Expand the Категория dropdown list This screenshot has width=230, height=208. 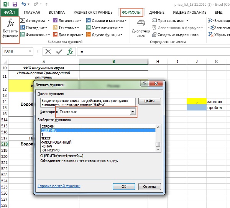133,111
